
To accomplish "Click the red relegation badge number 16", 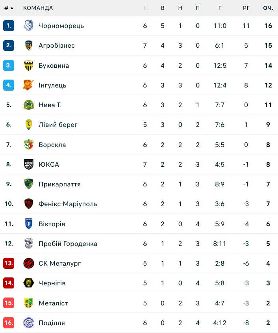I will click(x=9, y=323).
